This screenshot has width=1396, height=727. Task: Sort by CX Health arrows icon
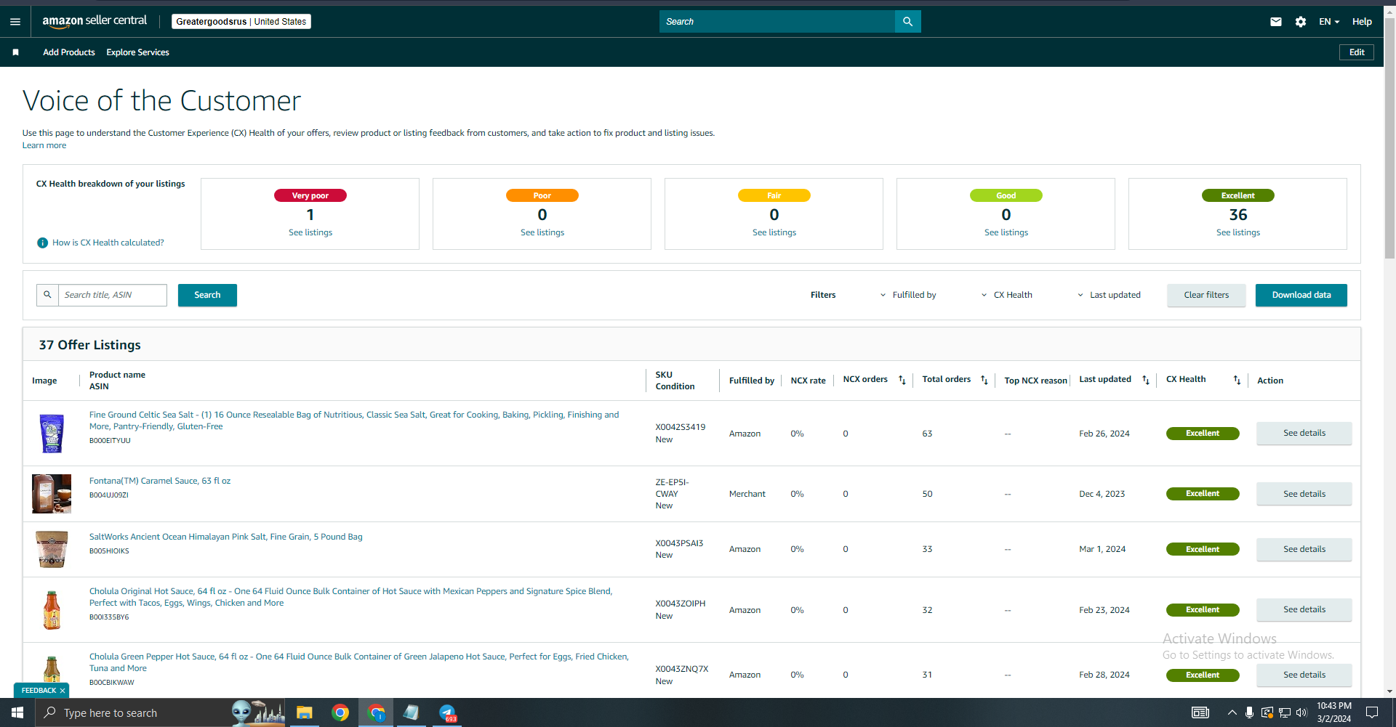(x=1237, y=380)
